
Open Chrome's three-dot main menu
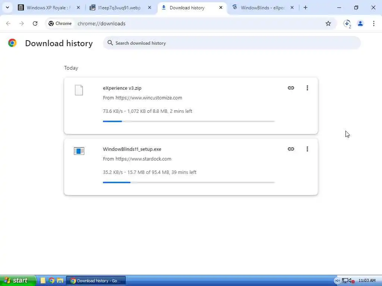[373, 23]
